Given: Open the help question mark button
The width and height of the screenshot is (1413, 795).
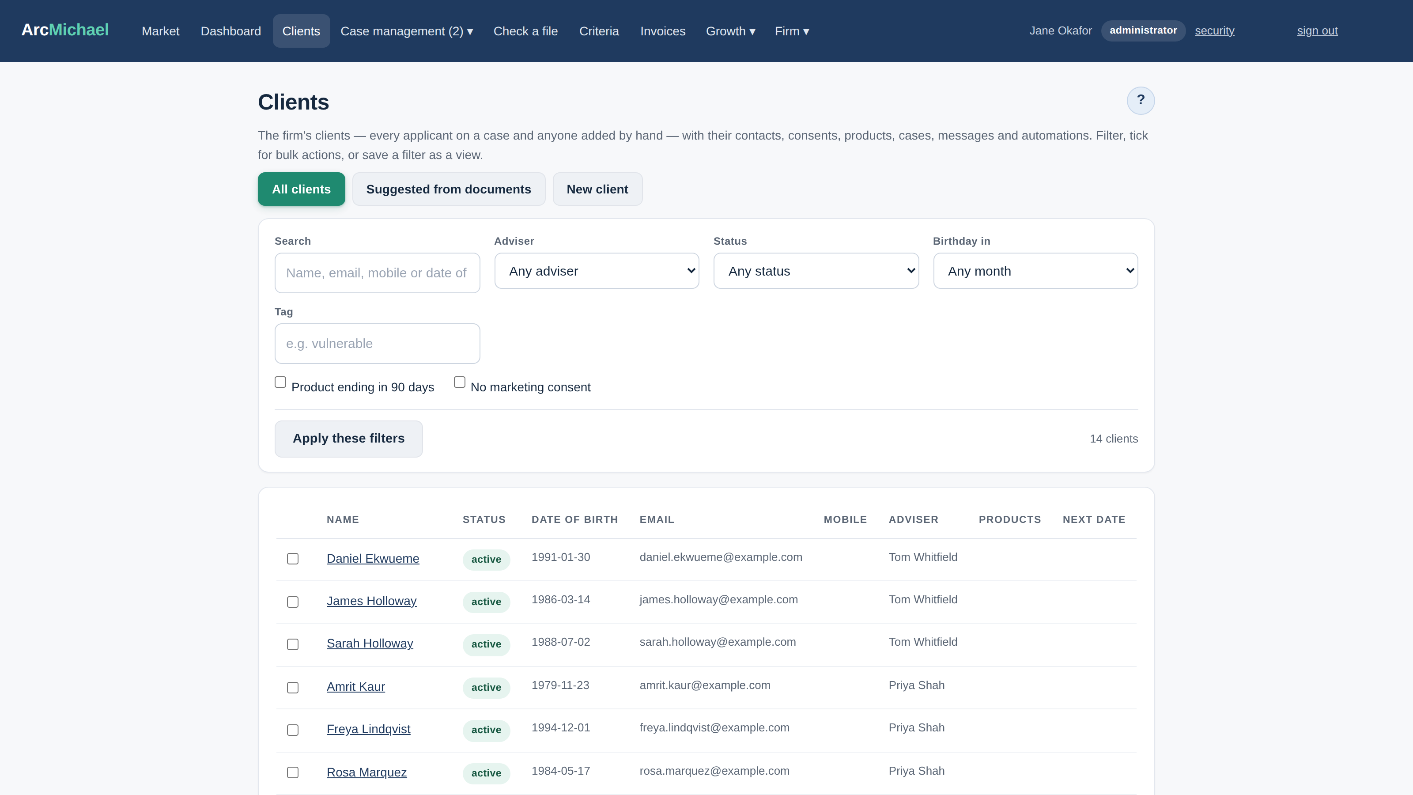Looking at the screenshot, I should pyautogui.click(x=1141, y=100).
